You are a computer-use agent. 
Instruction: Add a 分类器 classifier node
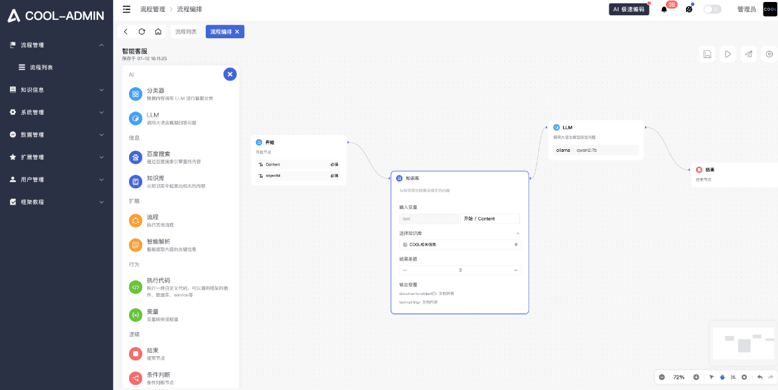(x=181, y=94)
